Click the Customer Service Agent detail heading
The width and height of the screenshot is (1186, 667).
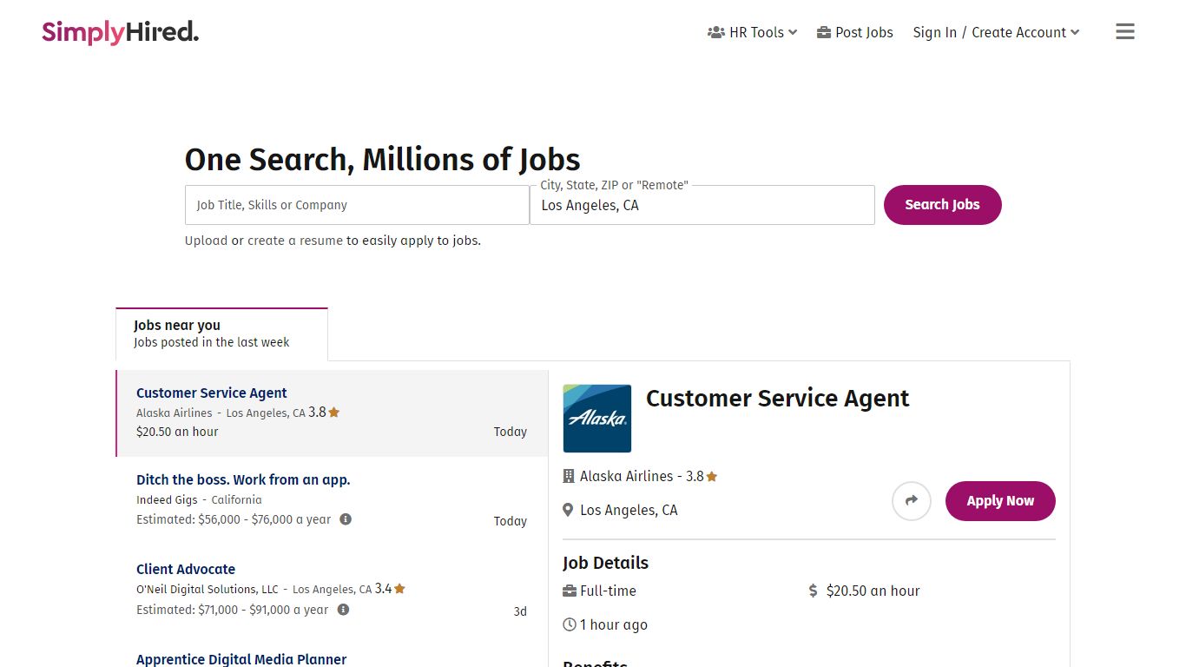(777, 399)
